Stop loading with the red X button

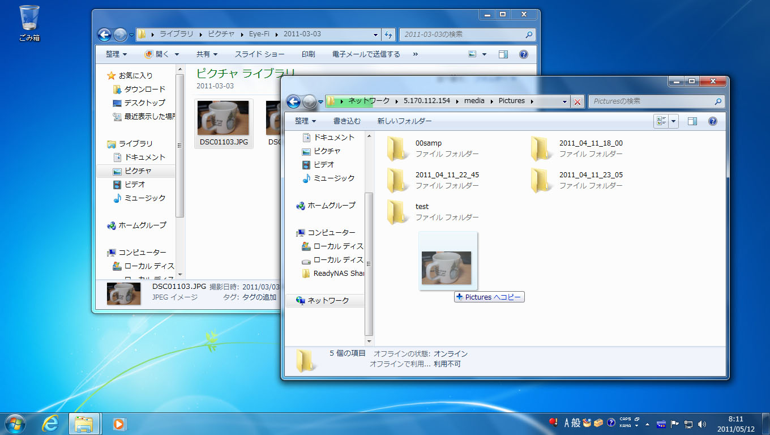coord(577,101)
